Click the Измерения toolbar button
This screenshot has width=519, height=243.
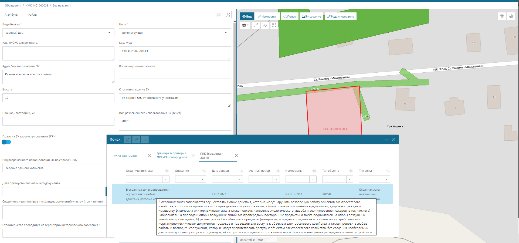click(267, 16)
